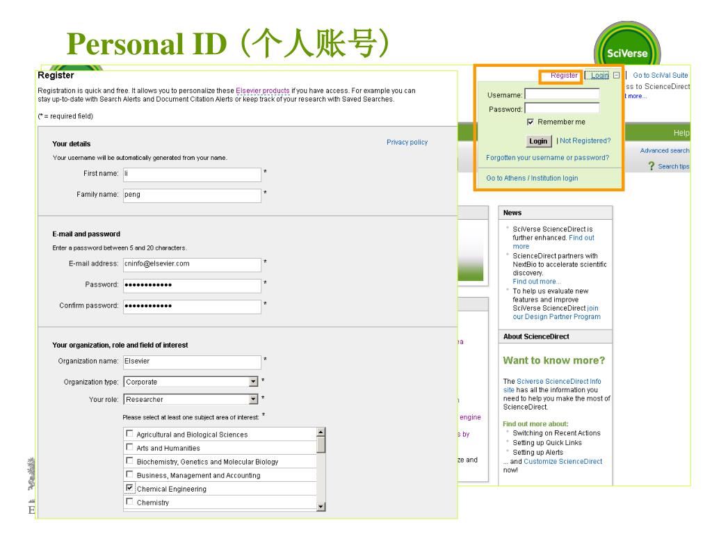Open the Sciverse ScienceDirect Info site link
This screenshot has width=712, height=534.
click(x=552, y=385)
